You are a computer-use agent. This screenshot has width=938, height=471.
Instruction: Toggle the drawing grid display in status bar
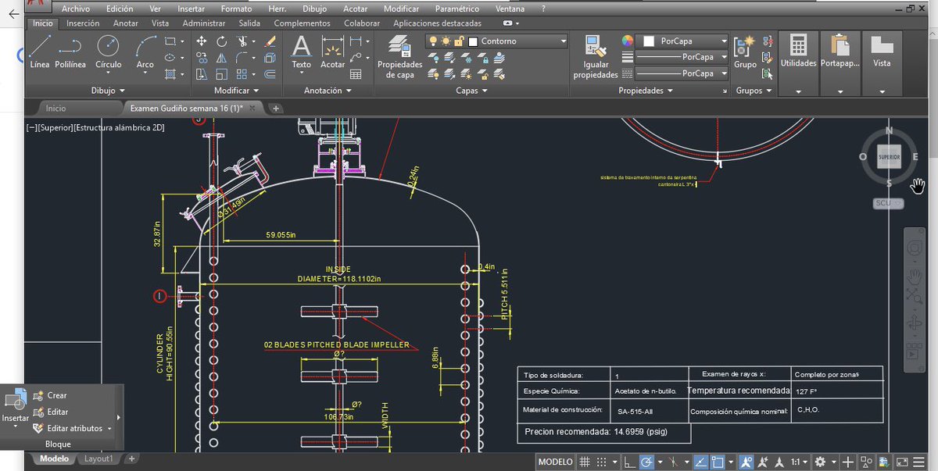pyautogui.click(x=584, y=462)
